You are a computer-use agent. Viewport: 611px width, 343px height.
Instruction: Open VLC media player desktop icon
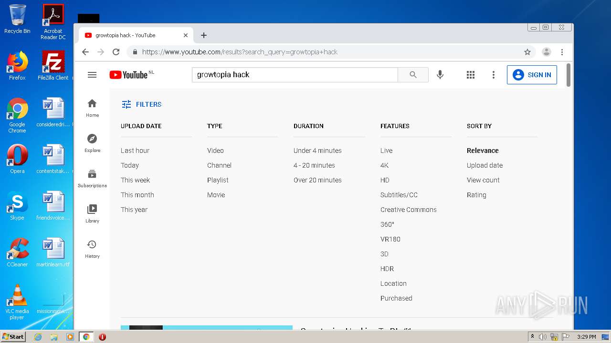coord(17,302)
